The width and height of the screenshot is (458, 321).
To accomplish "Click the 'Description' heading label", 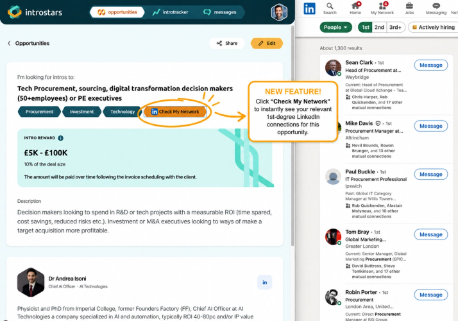I will (29, 201).
